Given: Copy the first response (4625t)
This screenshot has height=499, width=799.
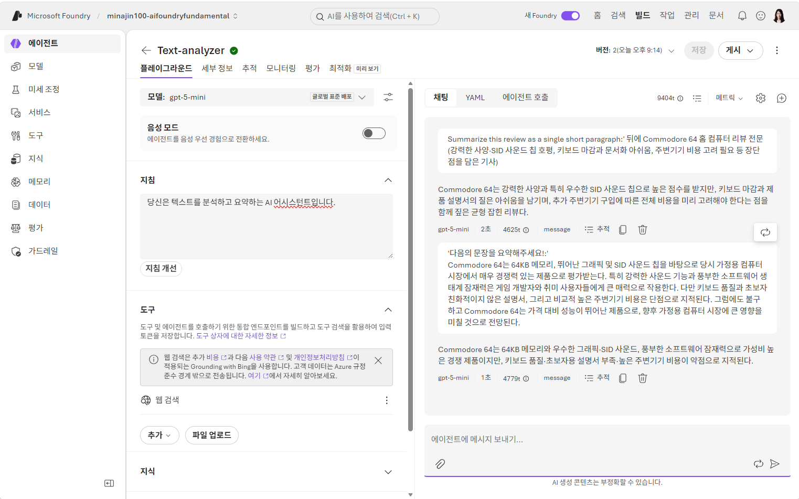Looking at the screenshot, I should [623, 230].
